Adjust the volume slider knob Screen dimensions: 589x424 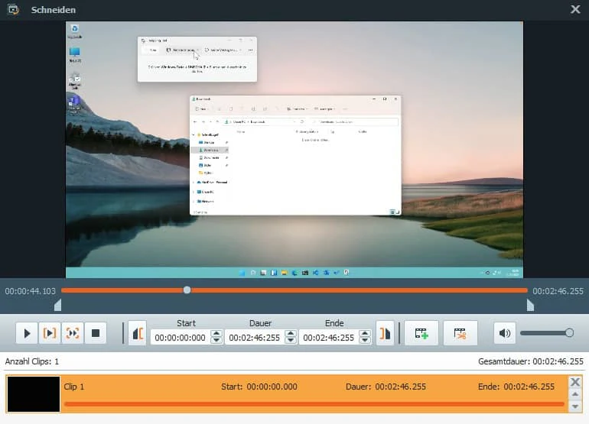(569, 333)
